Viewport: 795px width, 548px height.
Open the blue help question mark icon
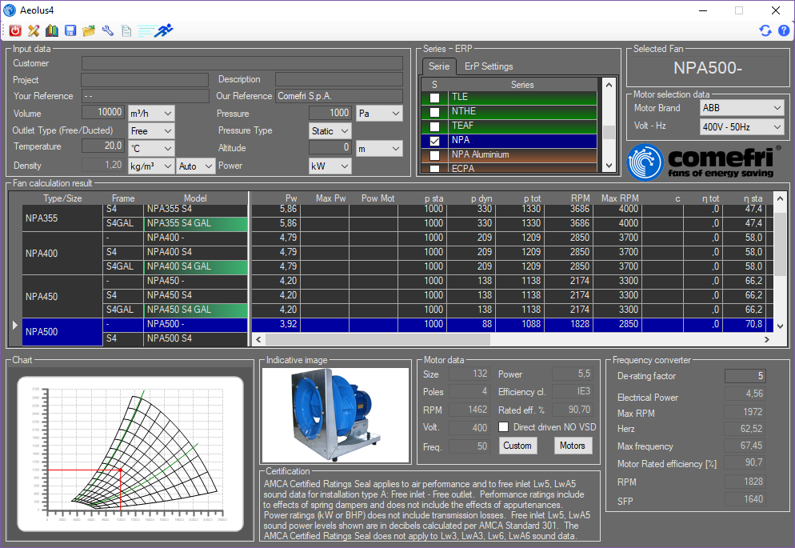(x=783, y=30)
